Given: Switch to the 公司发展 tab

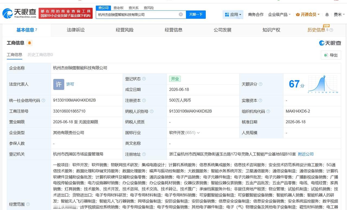Looking at the screenshot, I should [223, 30].
